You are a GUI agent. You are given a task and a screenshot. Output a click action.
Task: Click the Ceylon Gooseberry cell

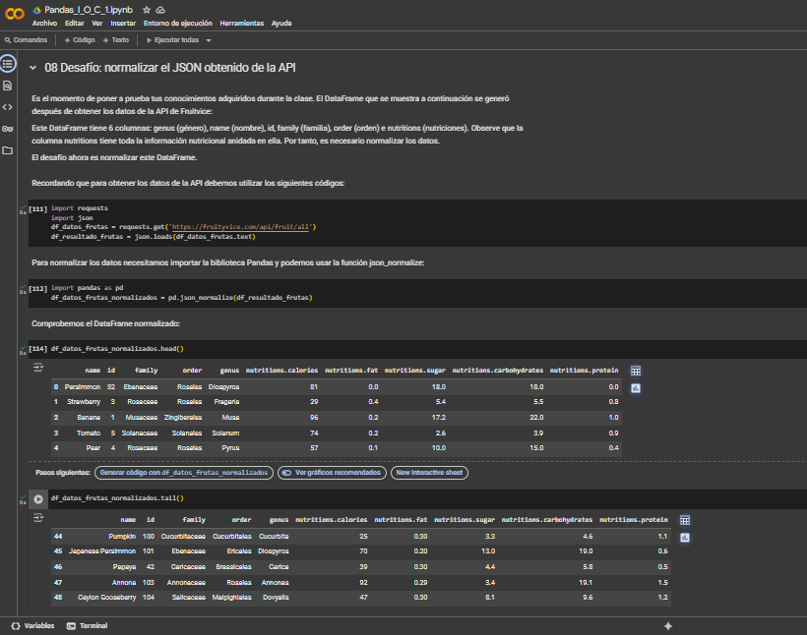click(107, 598)
